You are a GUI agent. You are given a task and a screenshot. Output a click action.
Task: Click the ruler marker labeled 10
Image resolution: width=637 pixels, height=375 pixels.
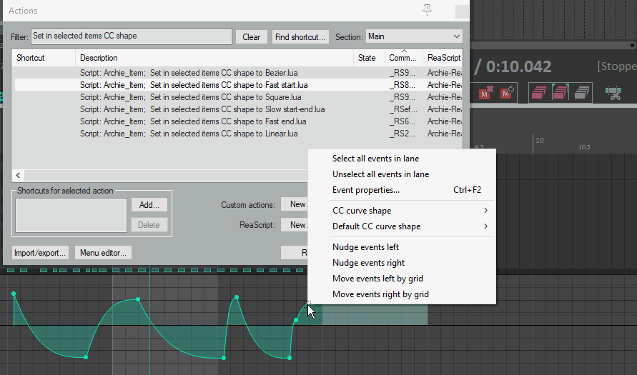(540, 141)
